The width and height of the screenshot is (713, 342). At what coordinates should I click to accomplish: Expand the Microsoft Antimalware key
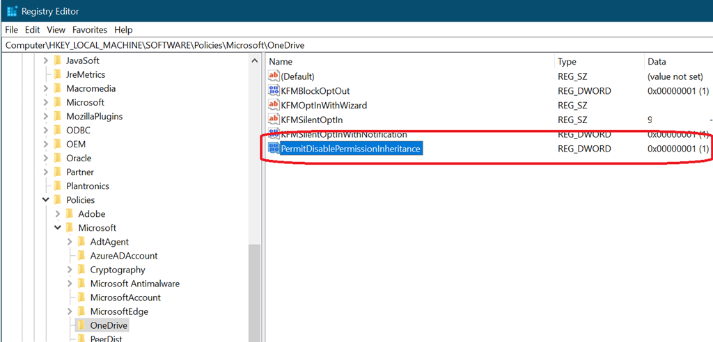point(70,284)
